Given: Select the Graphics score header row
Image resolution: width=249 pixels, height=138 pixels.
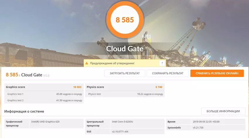Looking at the screenshot, I should coord(44,87).
